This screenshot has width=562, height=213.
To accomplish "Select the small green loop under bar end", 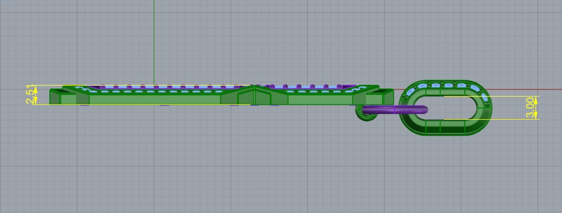I will pos(366,113).
